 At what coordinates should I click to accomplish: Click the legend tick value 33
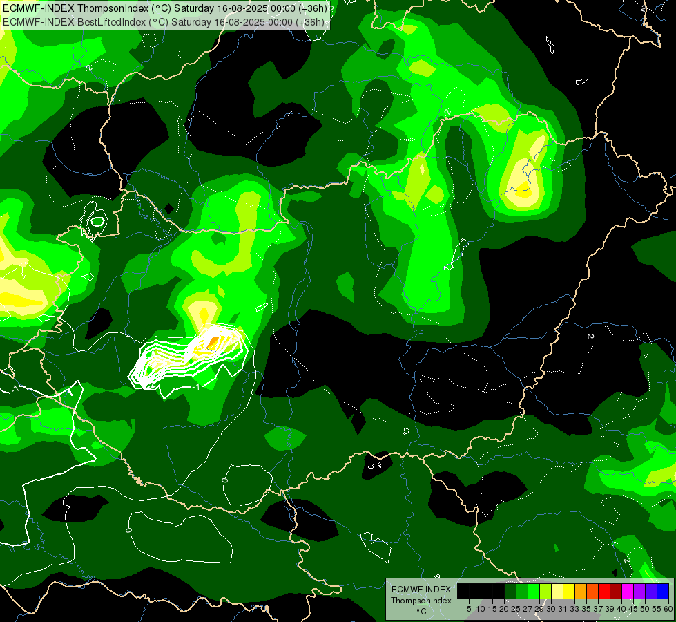(574, 609)
